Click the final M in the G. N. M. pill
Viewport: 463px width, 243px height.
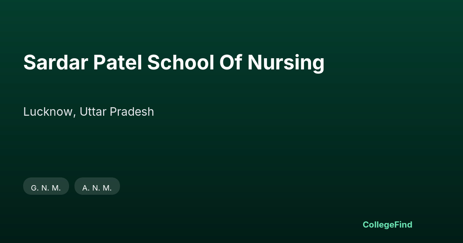tap(55, 188)
